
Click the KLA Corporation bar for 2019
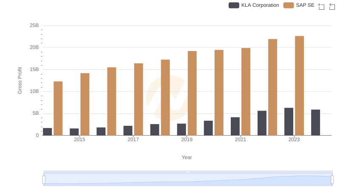(181, 129)
